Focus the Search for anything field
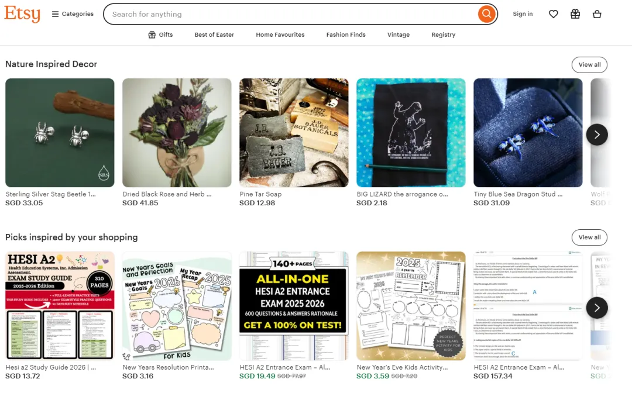The image size is (632, 393). tap(290, 14)
